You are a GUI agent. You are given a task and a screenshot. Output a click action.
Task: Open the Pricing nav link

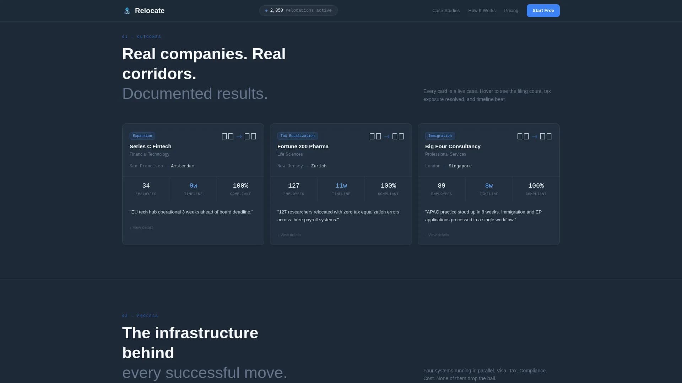click(x=511, y=11)
